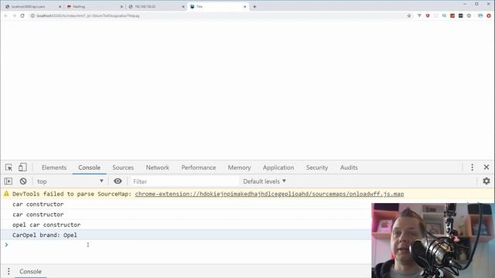Open console settings gear icon
495x278 pixels.
click(x=486, y=181)
